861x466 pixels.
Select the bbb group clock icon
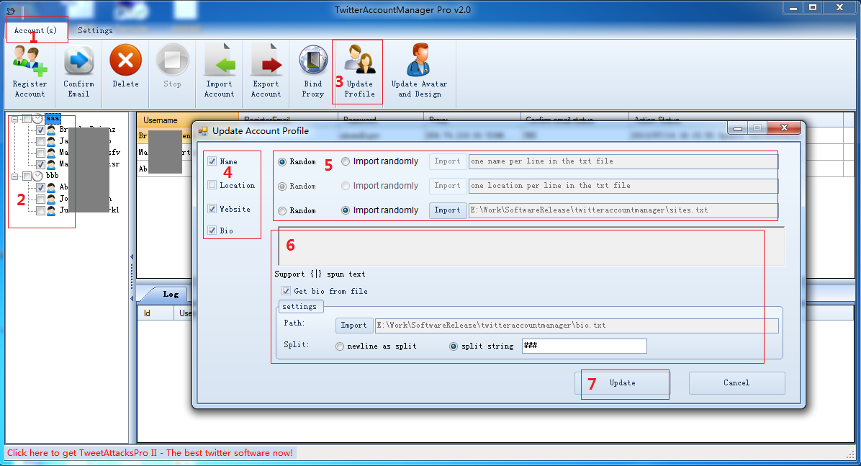pyautogui.click(x=38, y=176)
